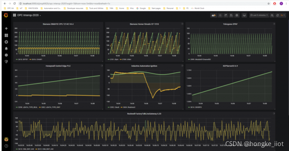Open the World Clock bookmark

[198, 8]
